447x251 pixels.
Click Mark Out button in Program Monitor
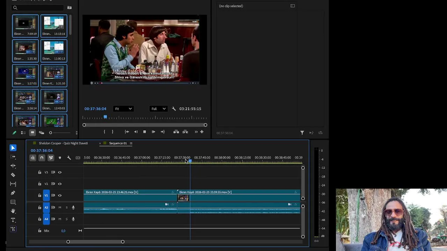(x=112, y=132)
